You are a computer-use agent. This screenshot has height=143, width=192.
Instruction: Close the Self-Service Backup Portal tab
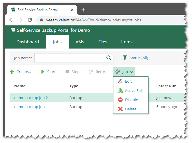pyautogui.click(x=72, y=10)
